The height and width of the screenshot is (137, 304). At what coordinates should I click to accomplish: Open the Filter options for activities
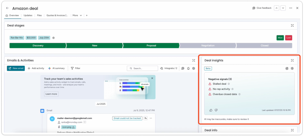(x=76, y=68)
